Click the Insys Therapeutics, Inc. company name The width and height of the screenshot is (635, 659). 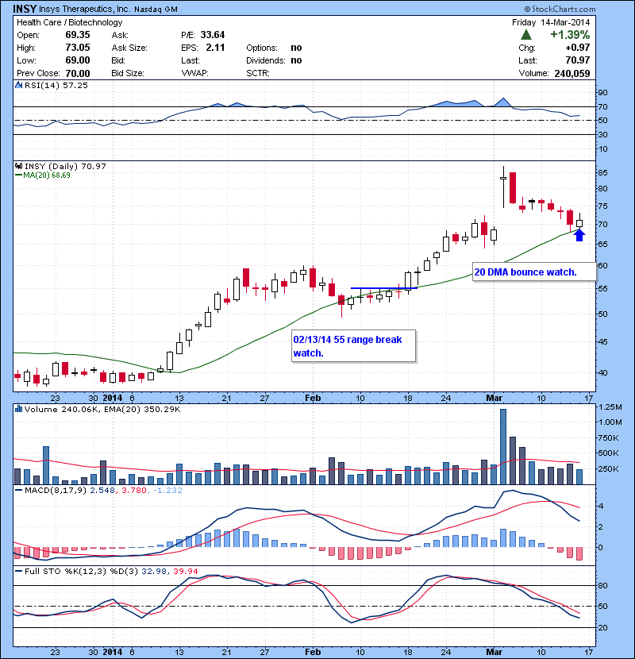(x=84, y=9)
